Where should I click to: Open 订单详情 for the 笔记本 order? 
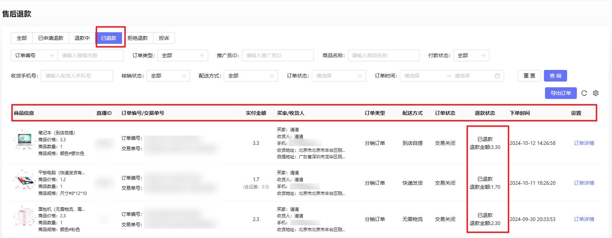click(x=584, y=143)
